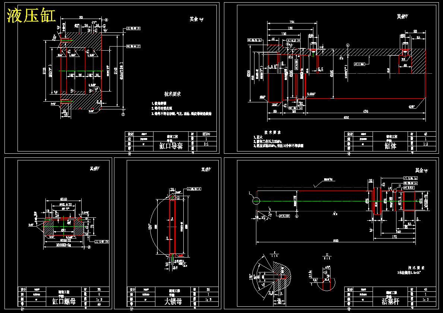Select the 缸口导套 title block name
The image size is (443, 313).
171,146
